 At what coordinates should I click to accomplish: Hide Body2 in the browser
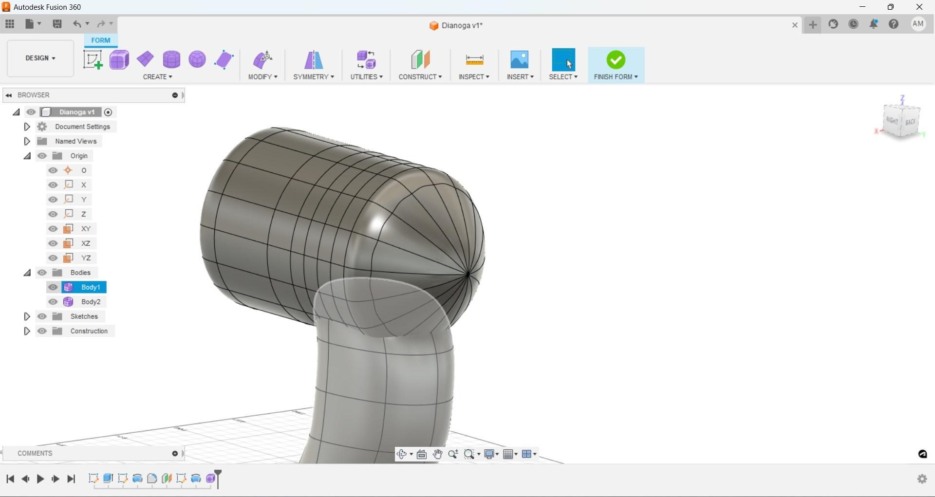[53, 302]
